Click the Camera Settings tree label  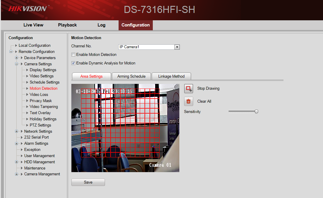pos(38,64)
